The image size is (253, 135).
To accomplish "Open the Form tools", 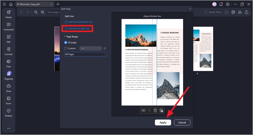I will click(9, 100).
